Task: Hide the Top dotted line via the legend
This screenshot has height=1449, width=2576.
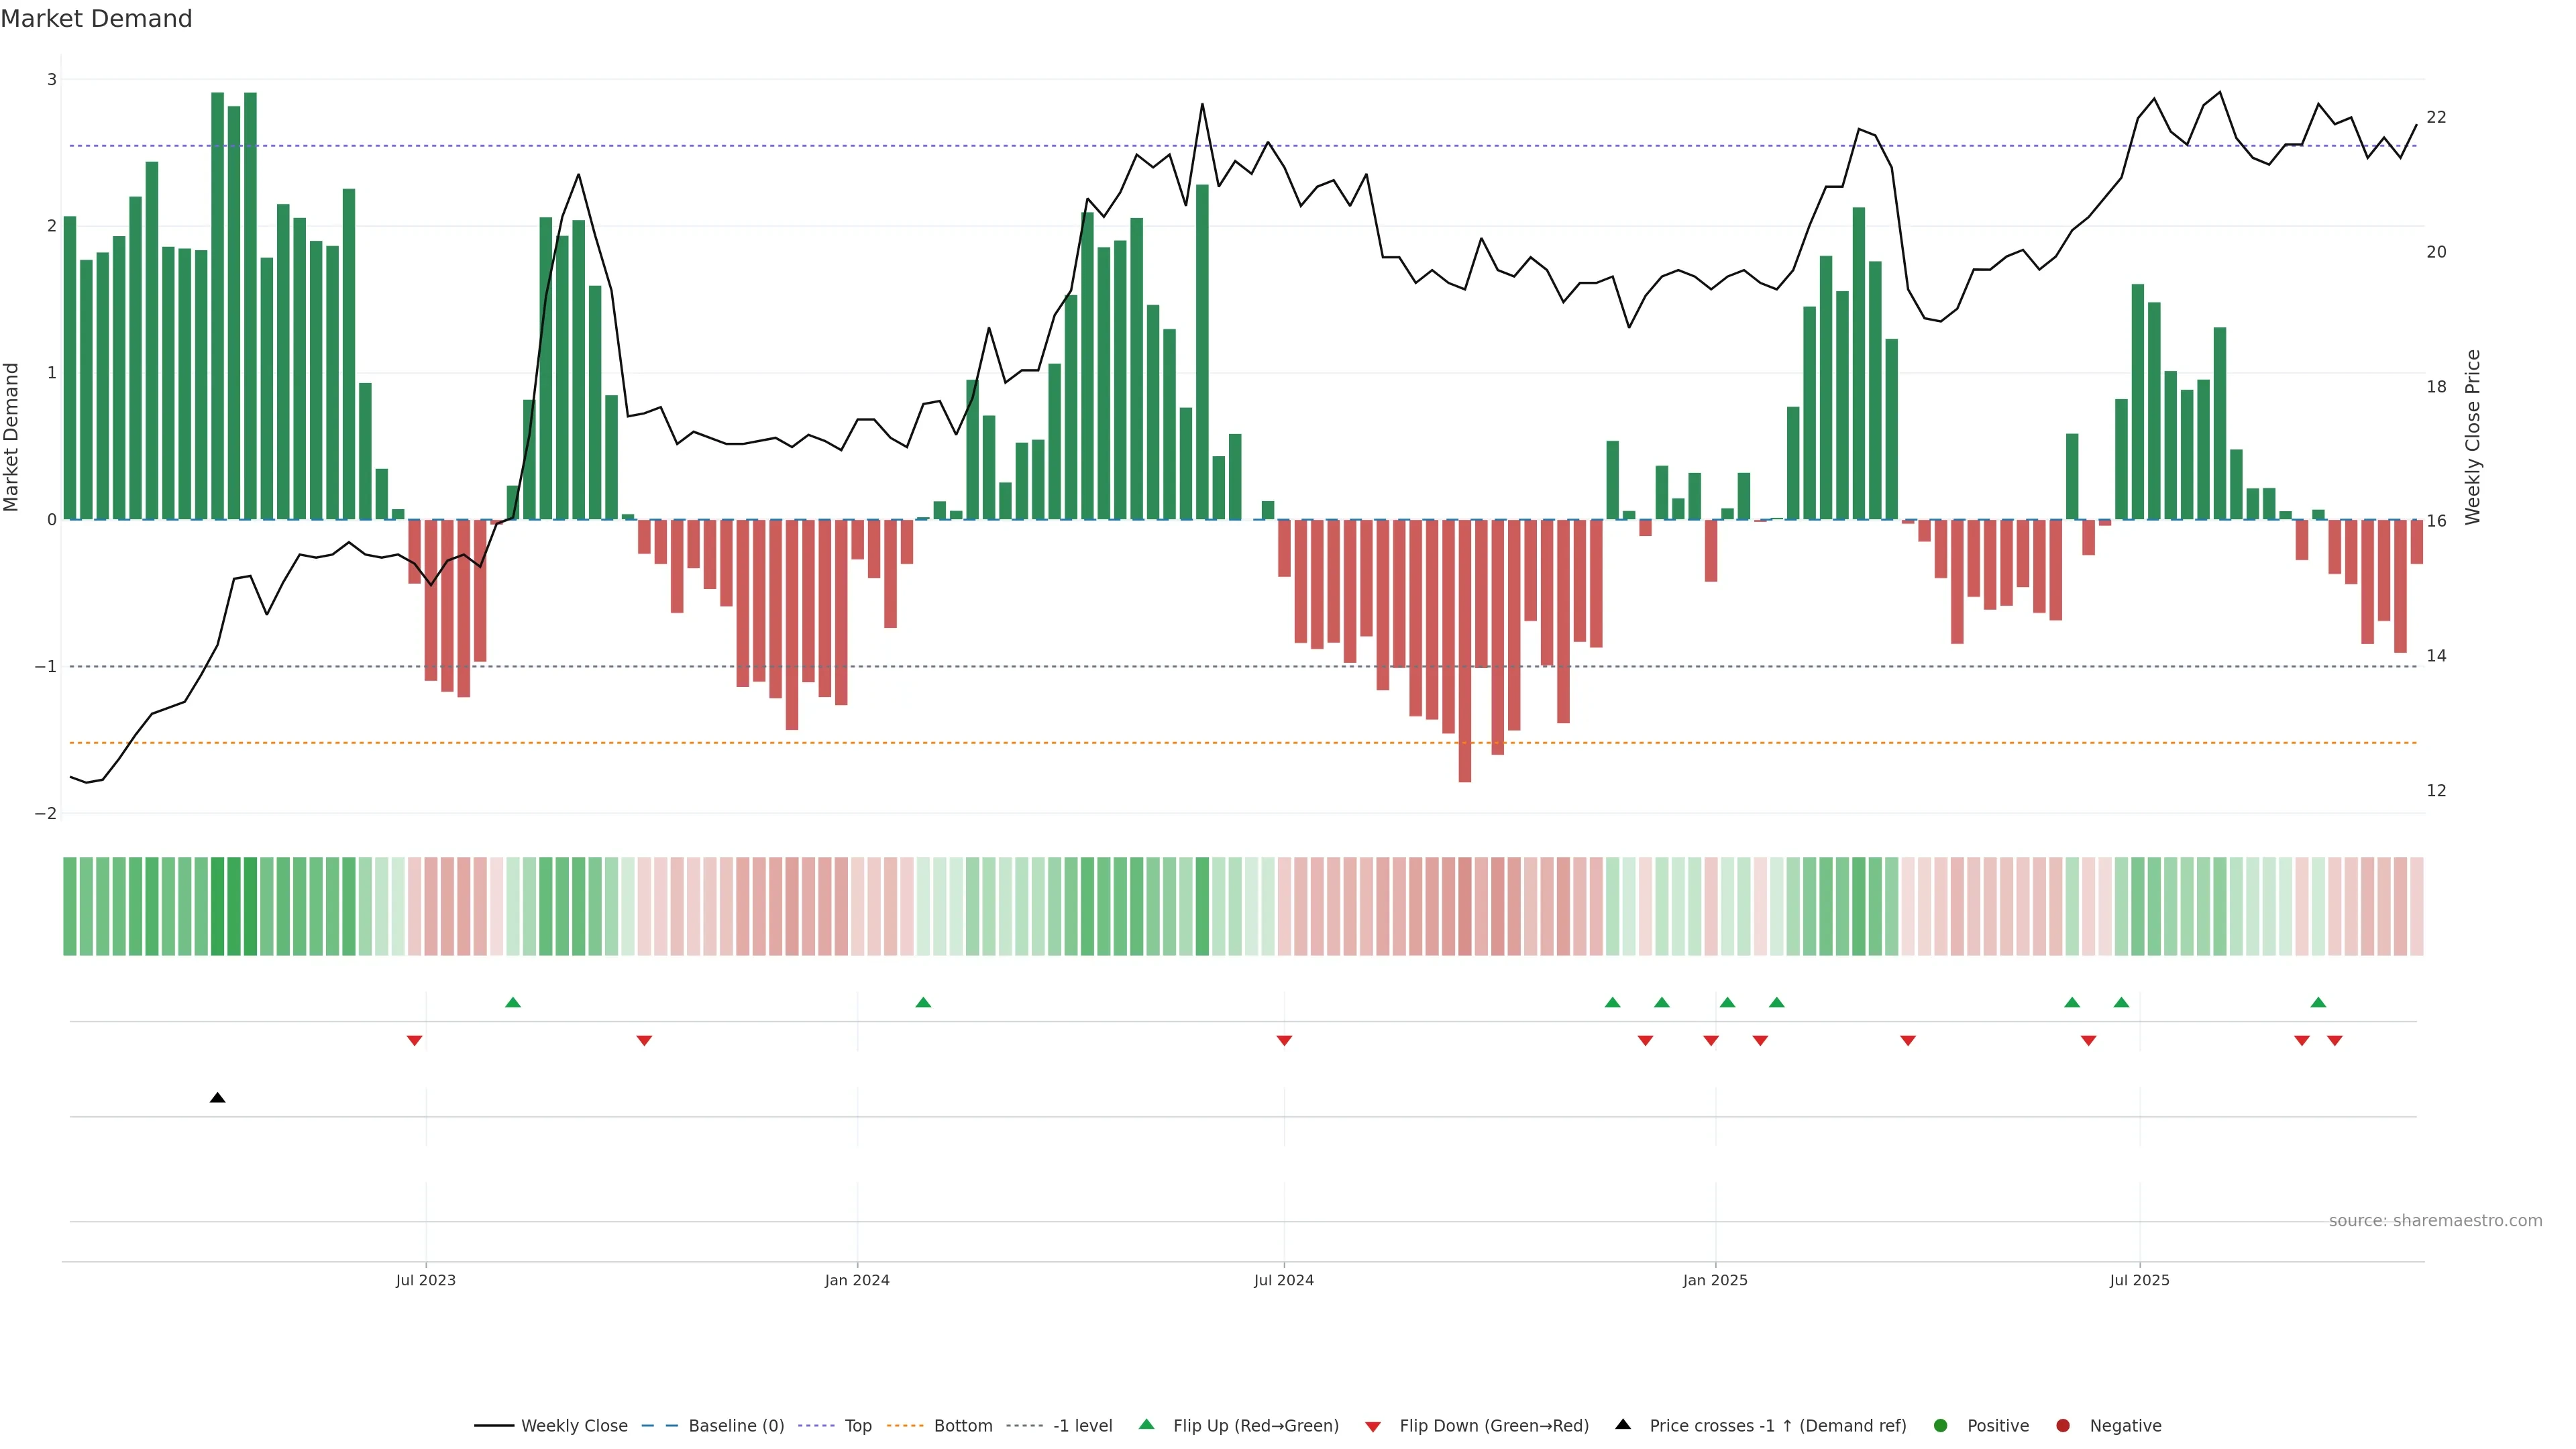Action: [857, 1426]
